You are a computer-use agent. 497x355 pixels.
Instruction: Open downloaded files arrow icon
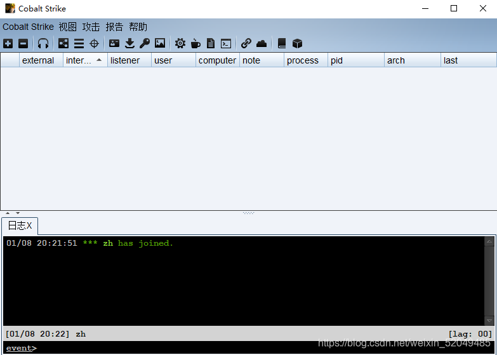point(129,43)
